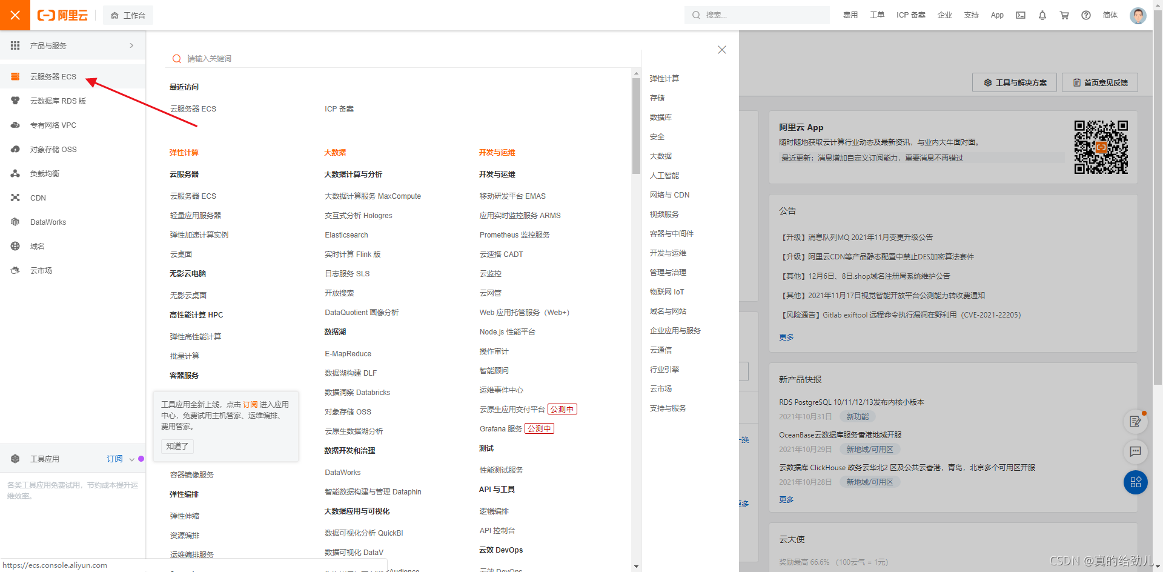The width and height of the screenshot is (1163, 572).
Task: Open 日志服务 SLS link
Action: pyautogui.click(x=347, y=274)
